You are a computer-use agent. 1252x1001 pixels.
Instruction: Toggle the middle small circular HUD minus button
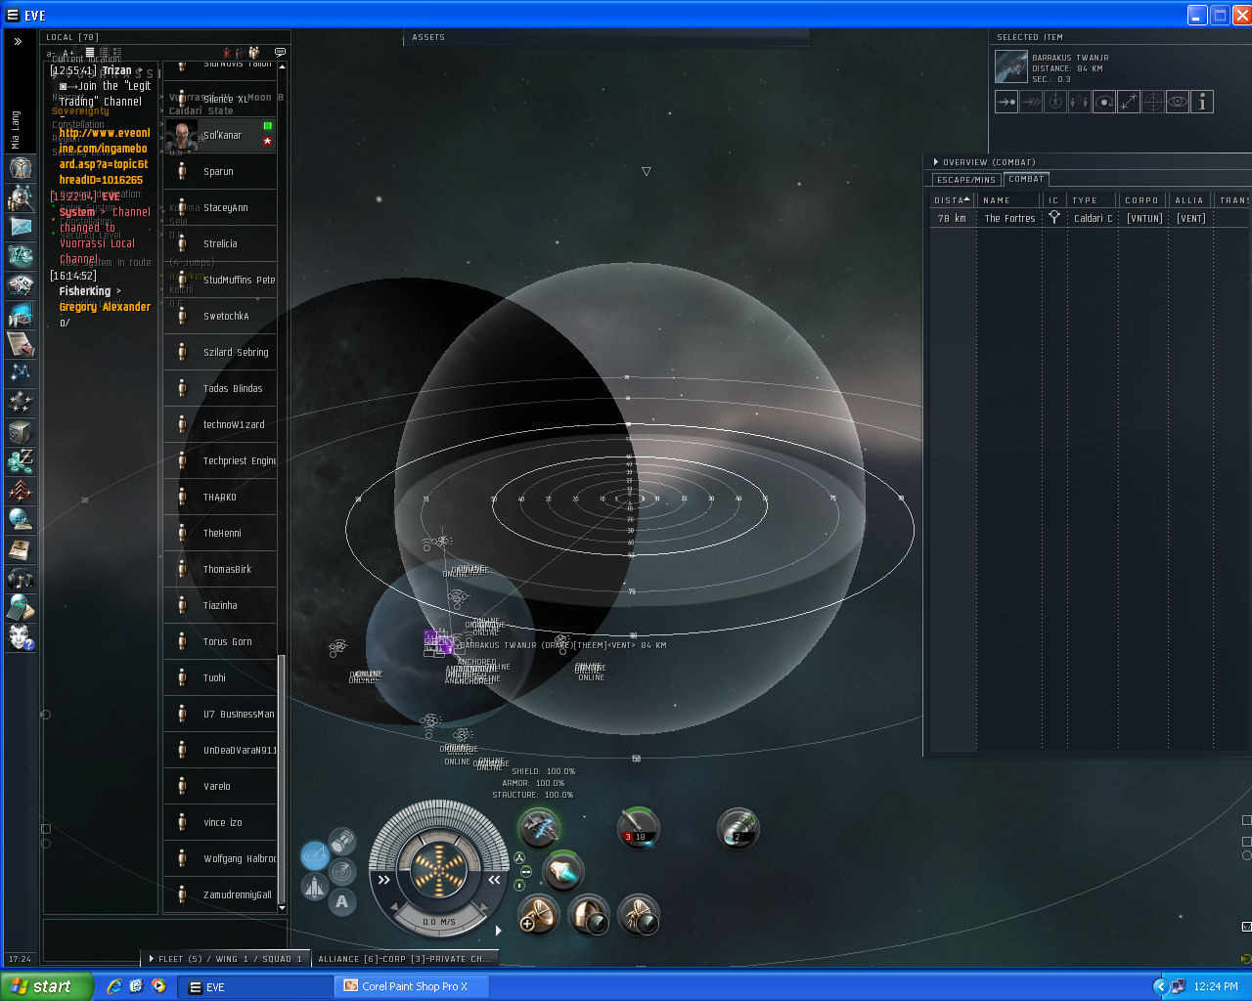click(526, 871)
